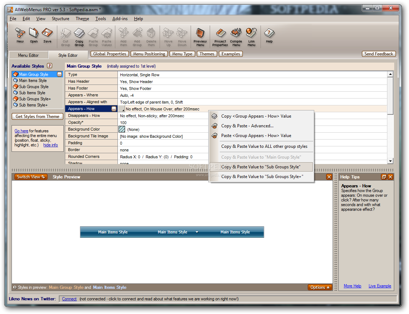Click the Examples button
409x314 pixels.
[x=231, y=54]
